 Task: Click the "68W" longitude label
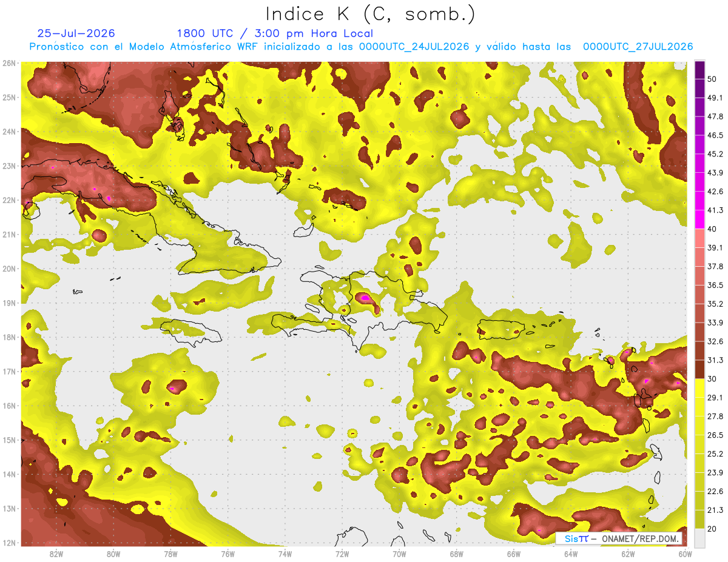tap(457, 554)
